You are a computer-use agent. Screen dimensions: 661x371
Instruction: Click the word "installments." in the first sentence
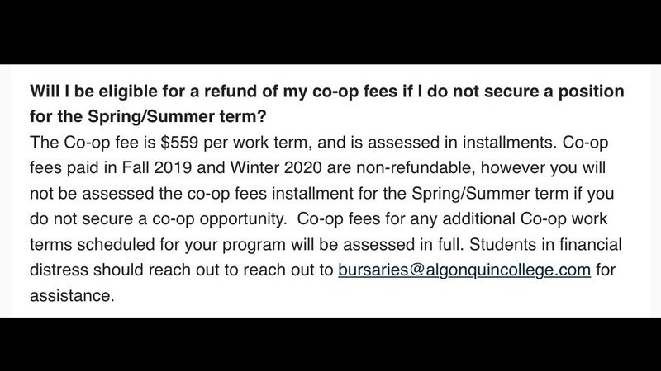coord(510,142)
